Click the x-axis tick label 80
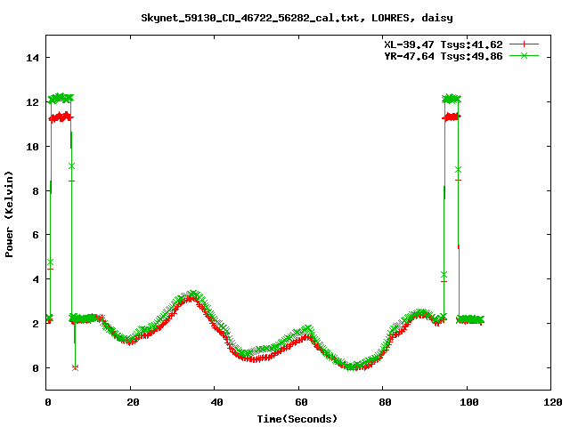570x427 pixels. coord(385,402)
